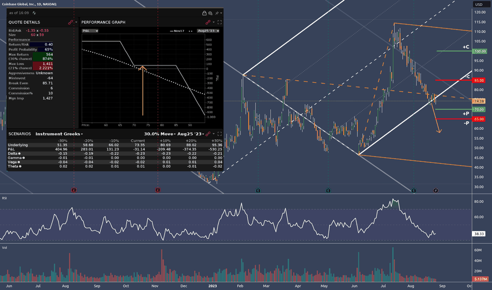This screenshot has height=290, width=492.
Task: Maximize the Scenarios panel
Action: pos(220,134)
